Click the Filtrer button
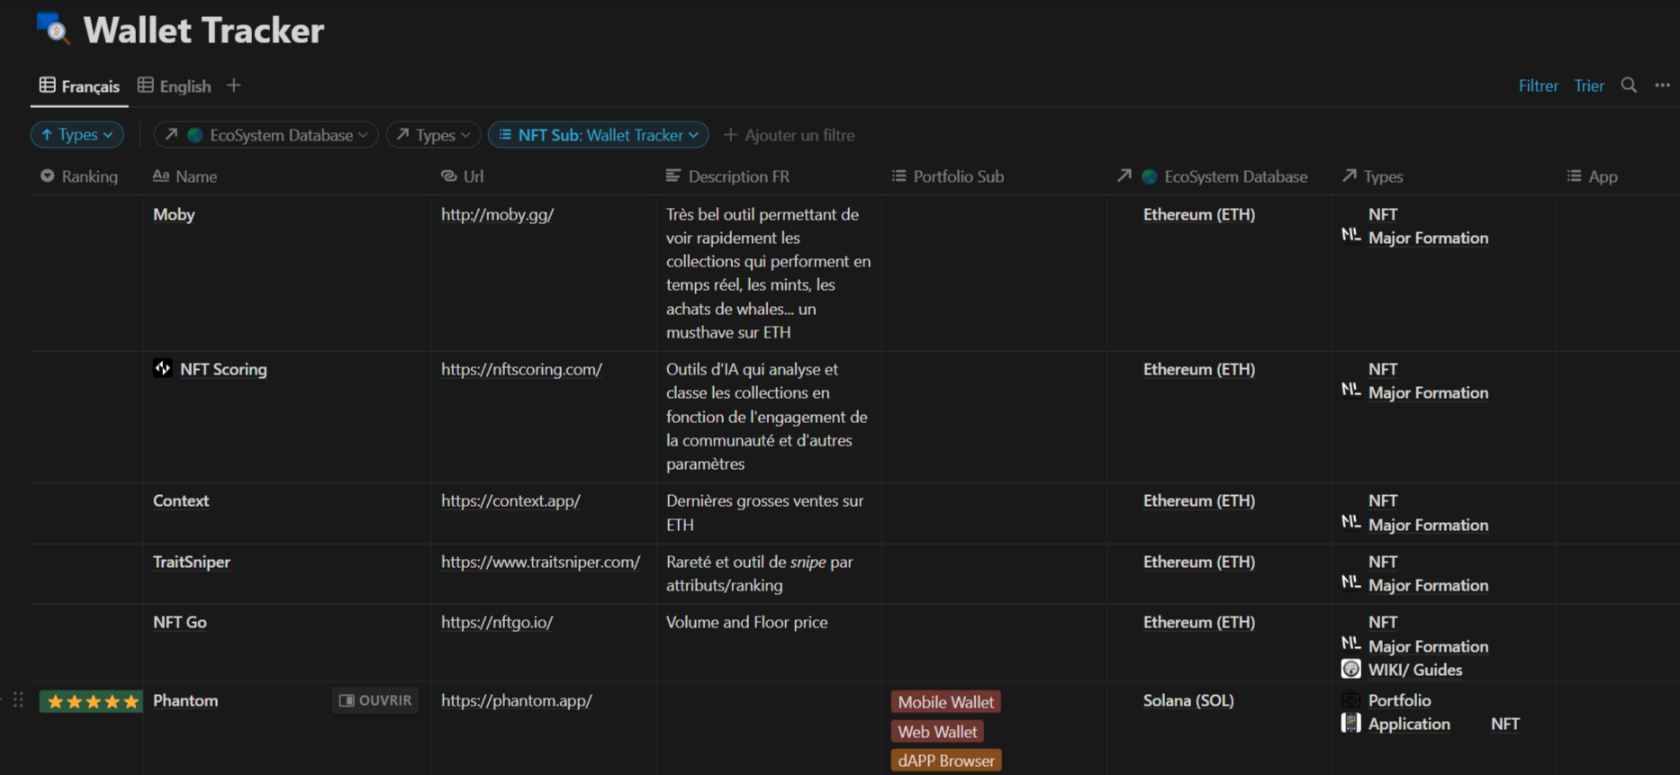Image resolution: width=1680 pixels, height=775 pixels. [x=1538, y=86]
